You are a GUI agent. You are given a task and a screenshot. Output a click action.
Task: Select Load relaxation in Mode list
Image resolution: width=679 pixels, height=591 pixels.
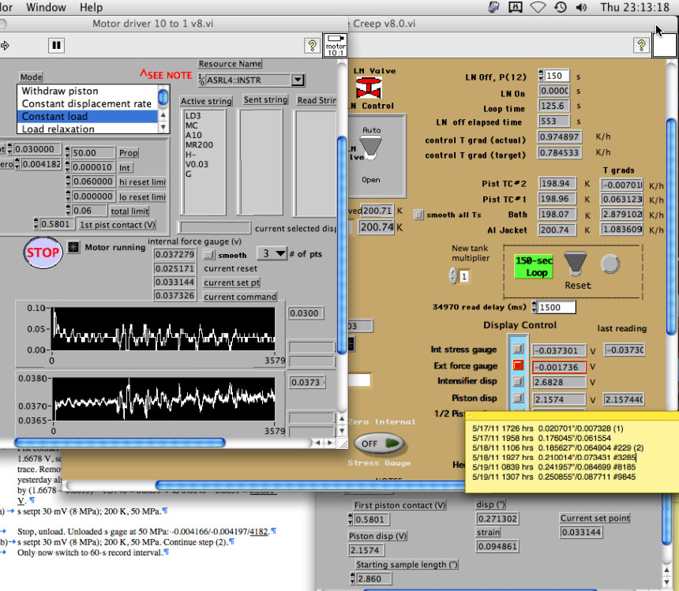pyautogui.click(x=87, y=129)
